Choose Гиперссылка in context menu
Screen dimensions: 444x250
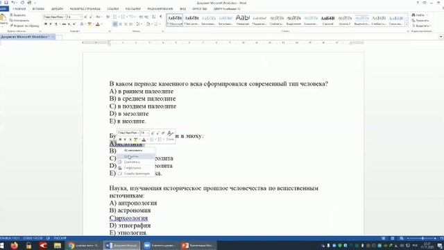136,168
